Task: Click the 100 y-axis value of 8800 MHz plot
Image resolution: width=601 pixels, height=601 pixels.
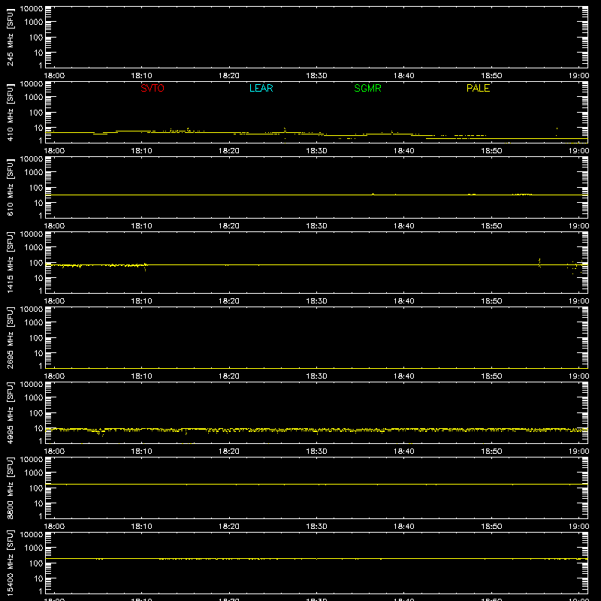Action: (x=36, y=488)
